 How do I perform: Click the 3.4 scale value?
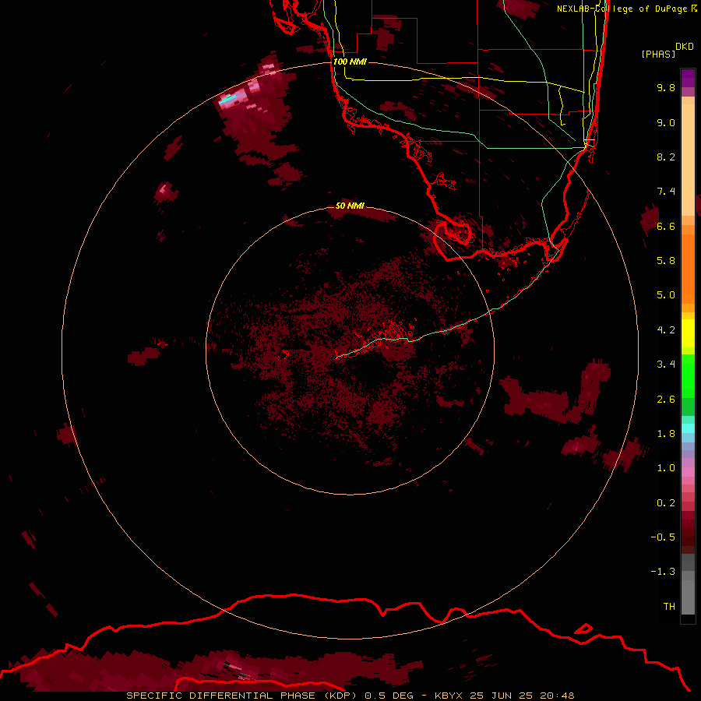(x=666, y=365)
